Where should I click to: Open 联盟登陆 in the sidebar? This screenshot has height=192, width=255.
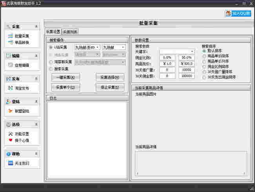(22, 111)
